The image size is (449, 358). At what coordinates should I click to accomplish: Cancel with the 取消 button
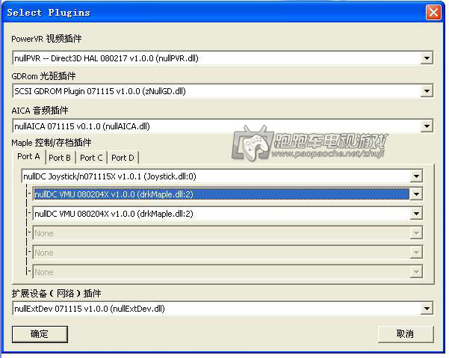405,334
